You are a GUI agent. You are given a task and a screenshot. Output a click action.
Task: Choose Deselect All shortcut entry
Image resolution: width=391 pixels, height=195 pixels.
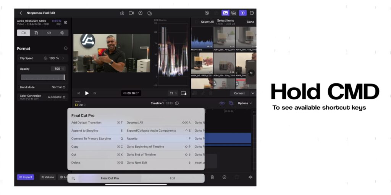point(158,123)
